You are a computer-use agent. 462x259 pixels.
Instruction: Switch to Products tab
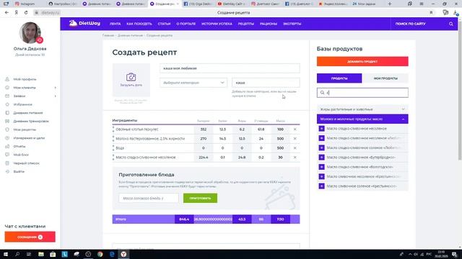click(339, 78)
